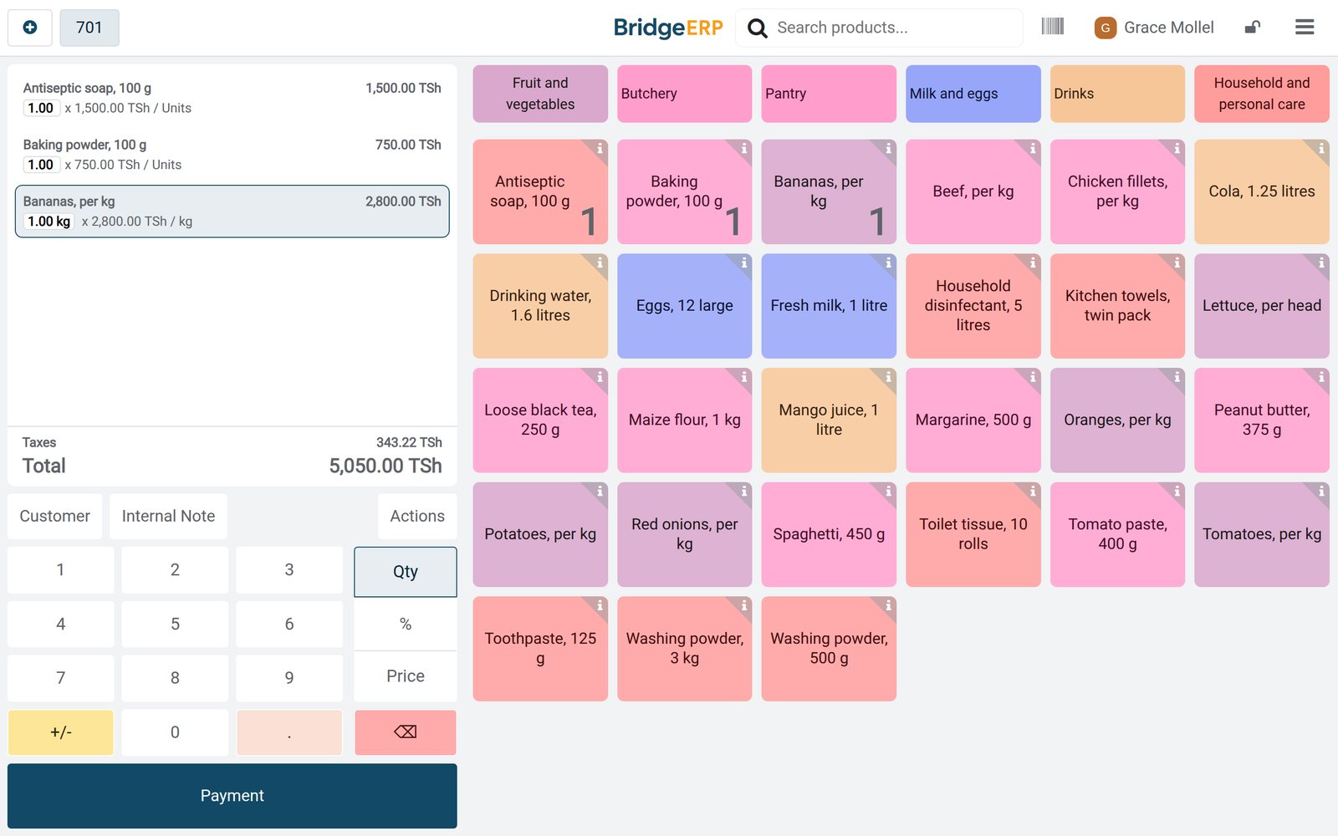This screenshot has height=836, width=1338.
Task: Open the hamburger menu
Action: click(x=1305, y=28)
